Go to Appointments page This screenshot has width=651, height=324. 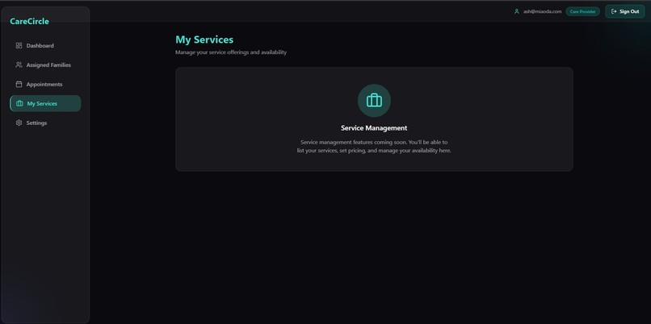click(45, 84)
